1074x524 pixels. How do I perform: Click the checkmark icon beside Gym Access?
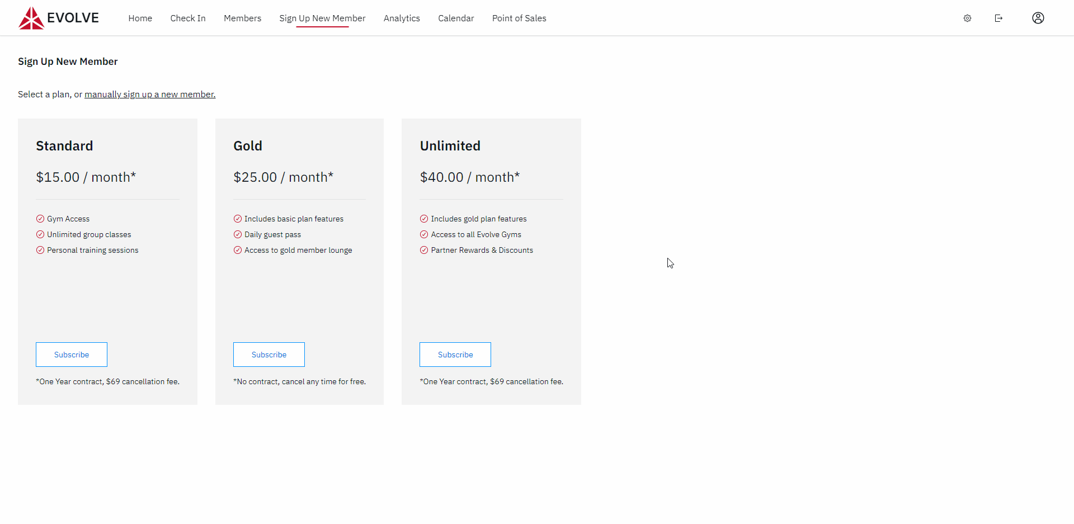point(40,219)
